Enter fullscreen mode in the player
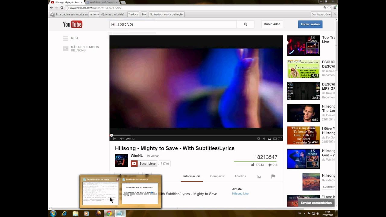This screenshot has height=217, width=386. point(280,139)
